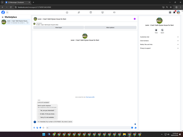
Task: Send quick reply "Sorry, it's not available."
Action: coord(47,117)
